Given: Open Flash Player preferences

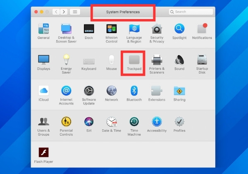Looking at the screenshot, I should [43, 155].
